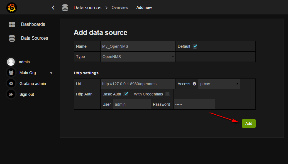The width and height of the screenshot is (288, 164).
Task: Click the Main Org. group icon
Action: 11,73
